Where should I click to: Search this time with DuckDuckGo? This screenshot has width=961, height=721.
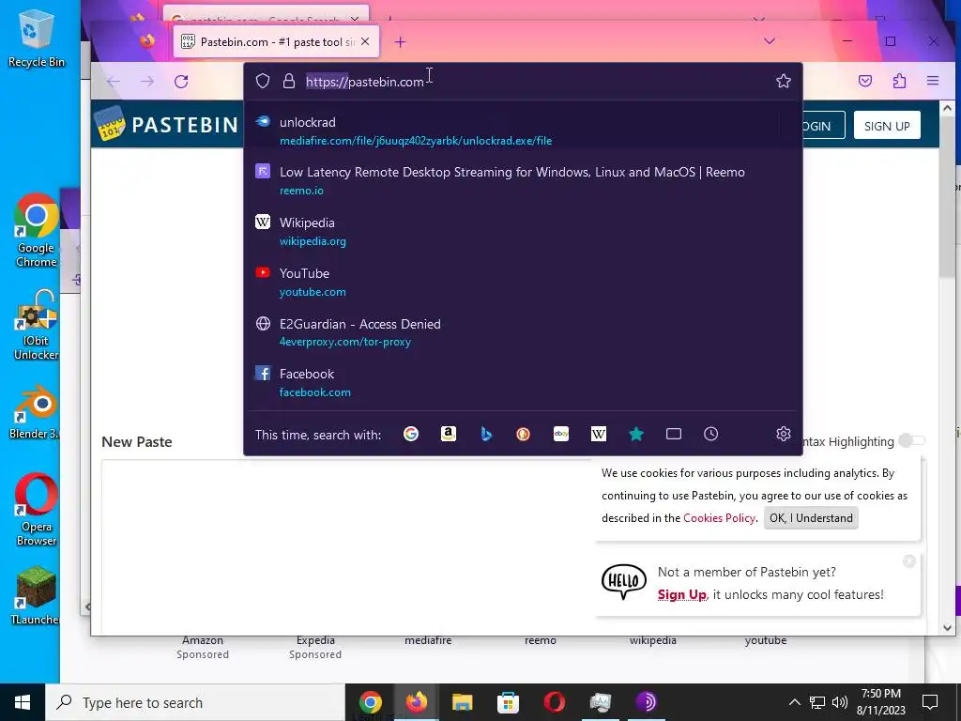(523, 434)
